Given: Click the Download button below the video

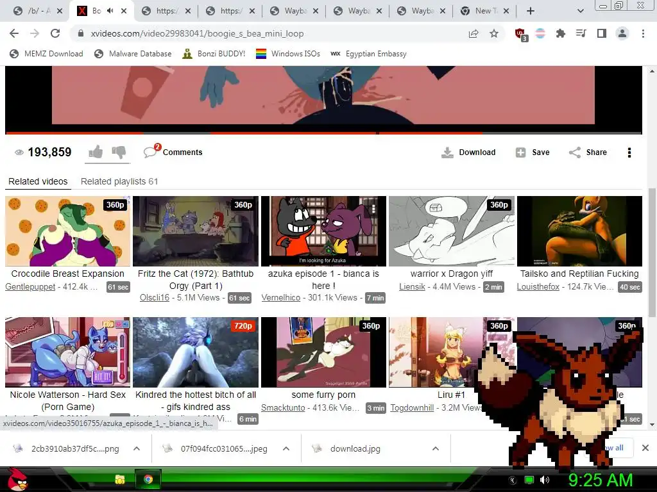Looking at the screenshot, I should click(468, 152).
